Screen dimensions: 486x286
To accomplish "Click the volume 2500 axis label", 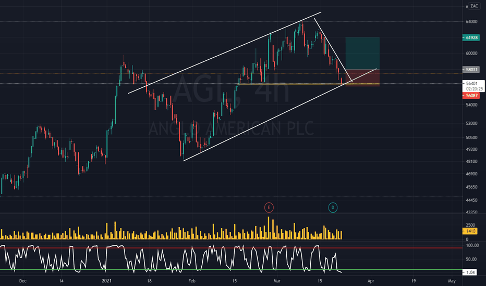I will [470, 225].
